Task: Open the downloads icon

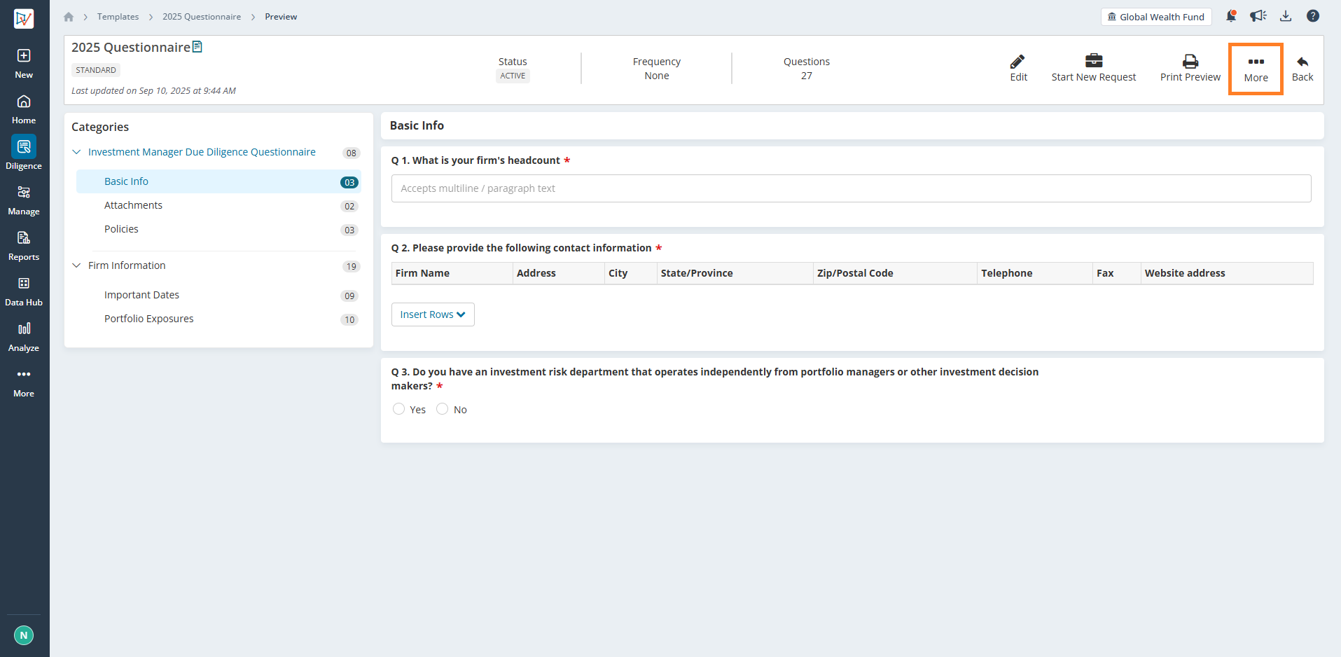Action: click(x=1286, y=16)
